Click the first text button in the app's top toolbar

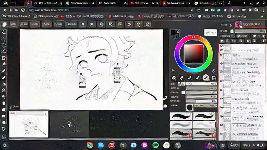point(13,24)
